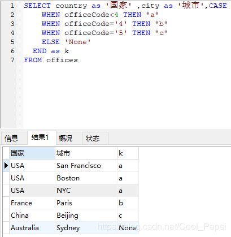Image resolution: width=231 pixels, height=237 pixels.
Task: Click the 'a' string on line 2
Action: coord(152,15)
